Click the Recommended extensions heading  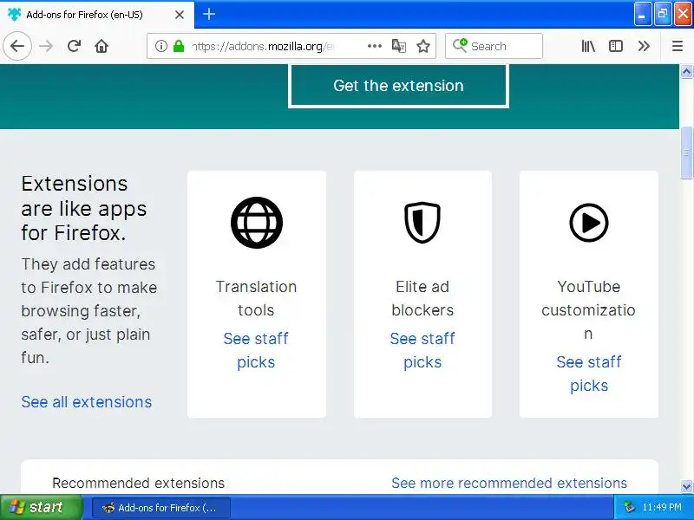pyautogui.click(x=139, y=483)
